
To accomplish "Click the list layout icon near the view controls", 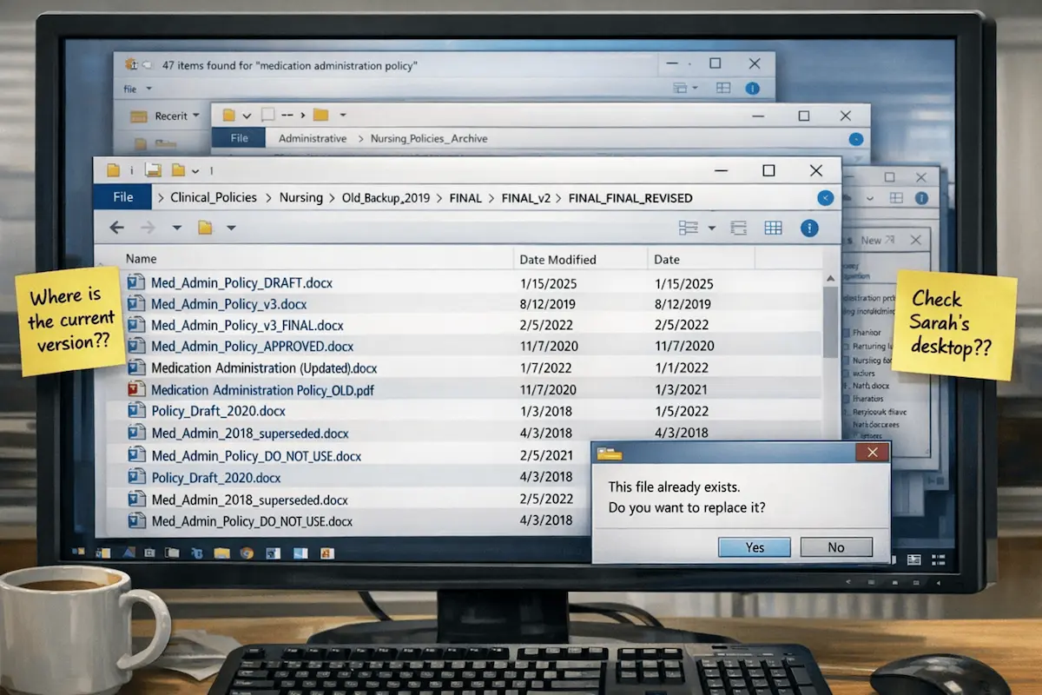I will [737, 227].
